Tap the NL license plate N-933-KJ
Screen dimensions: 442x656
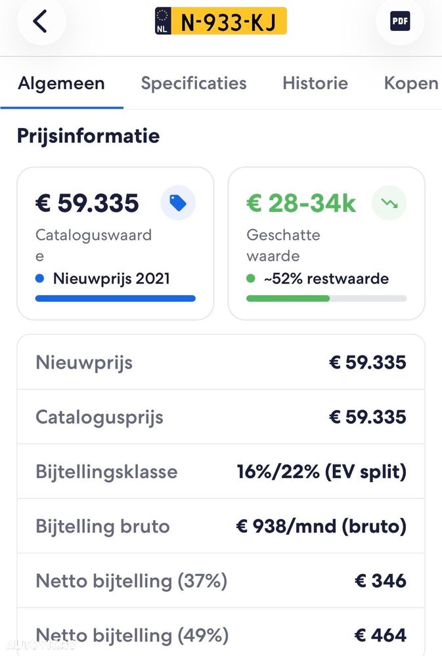[x=221, y=21]
